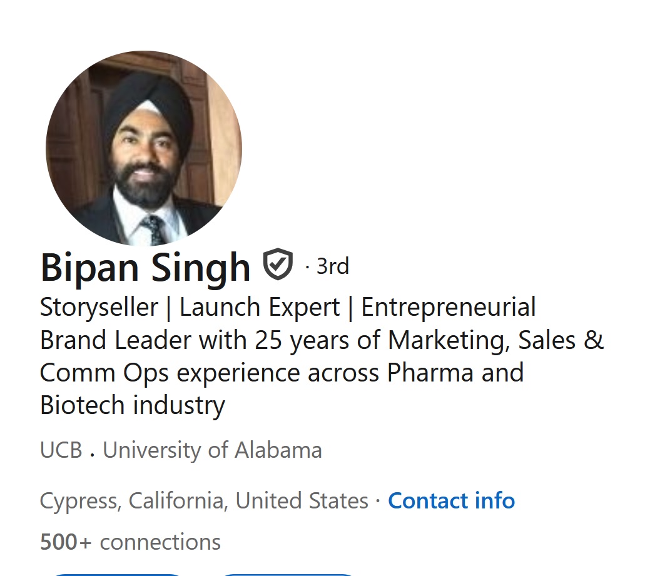
Task: Open the Contact info link
Action: point(451,501)
